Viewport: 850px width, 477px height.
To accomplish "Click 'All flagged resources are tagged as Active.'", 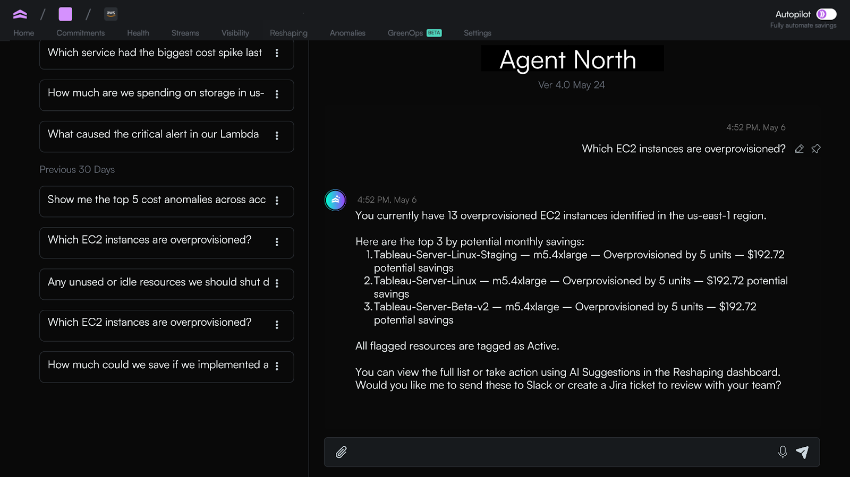I will point(457,346).
